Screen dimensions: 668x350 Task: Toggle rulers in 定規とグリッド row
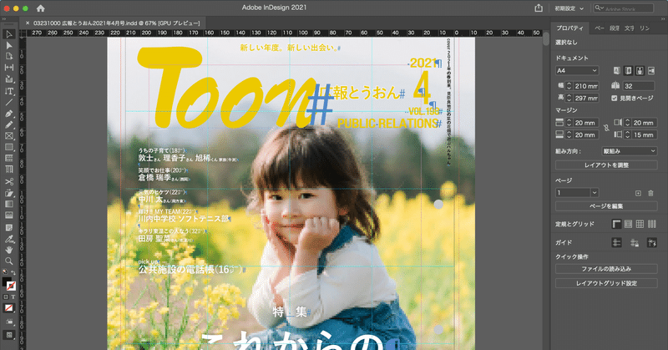tap(616, 224)
